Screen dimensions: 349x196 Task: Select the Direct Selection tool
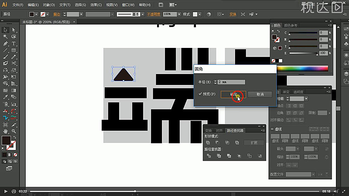[14, 30]
